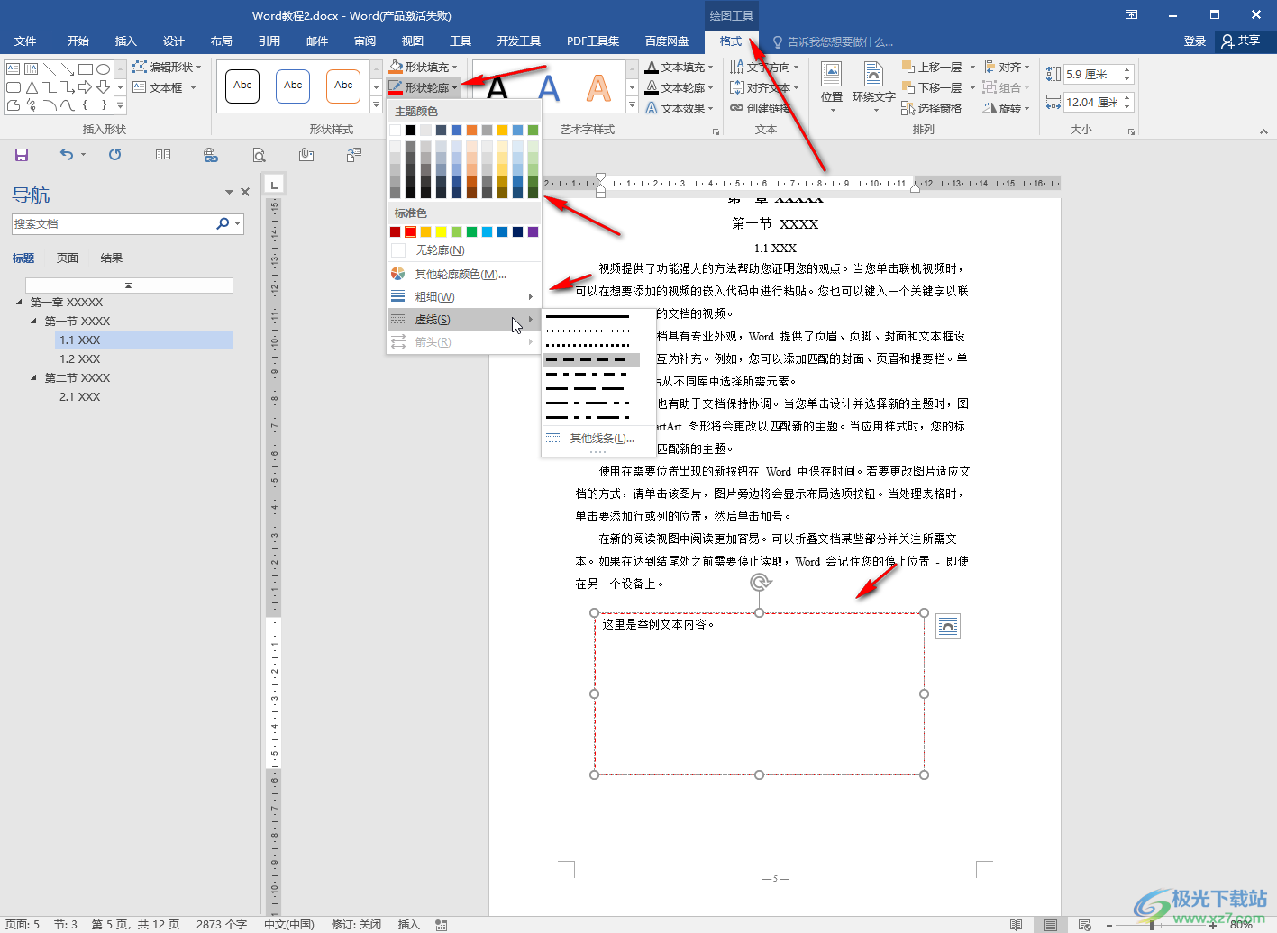Viewport: 1277px width, 933px height.
Task: Click the Redo circular arrow icon
Action: [114, 155]
